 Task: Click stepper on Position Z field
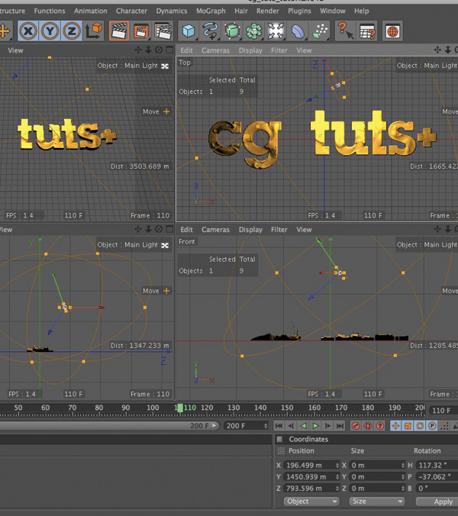[337, 489]
